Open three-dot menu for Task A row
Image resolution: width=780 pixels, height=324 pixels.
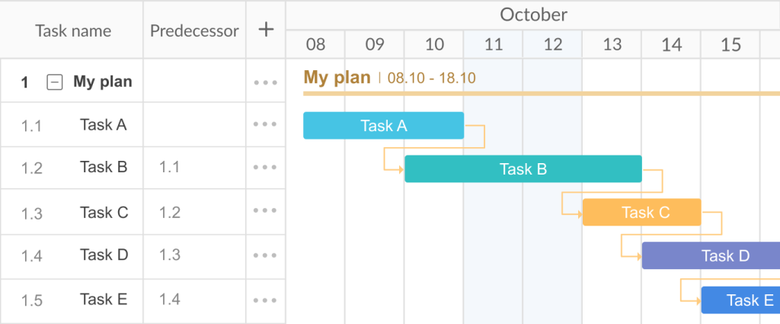[x=265, y=124]
